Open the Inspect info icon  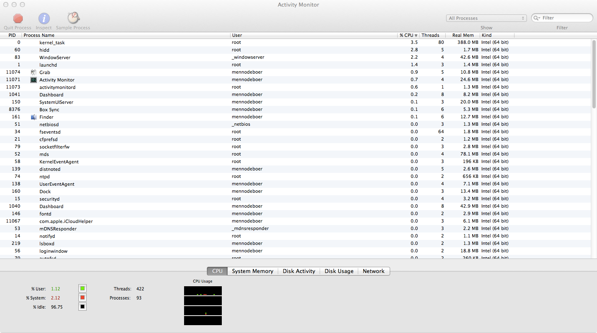[44, 19]
